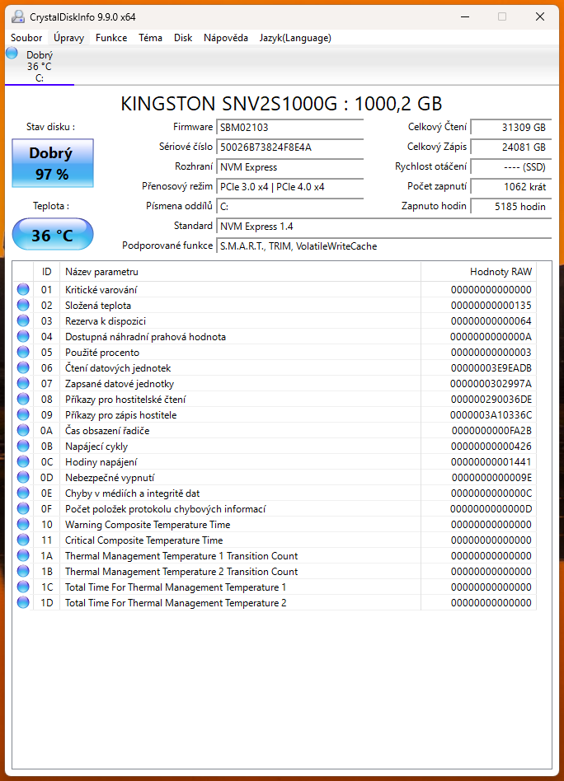Minimize the CrystalDiskInfo window

[465, 16]
